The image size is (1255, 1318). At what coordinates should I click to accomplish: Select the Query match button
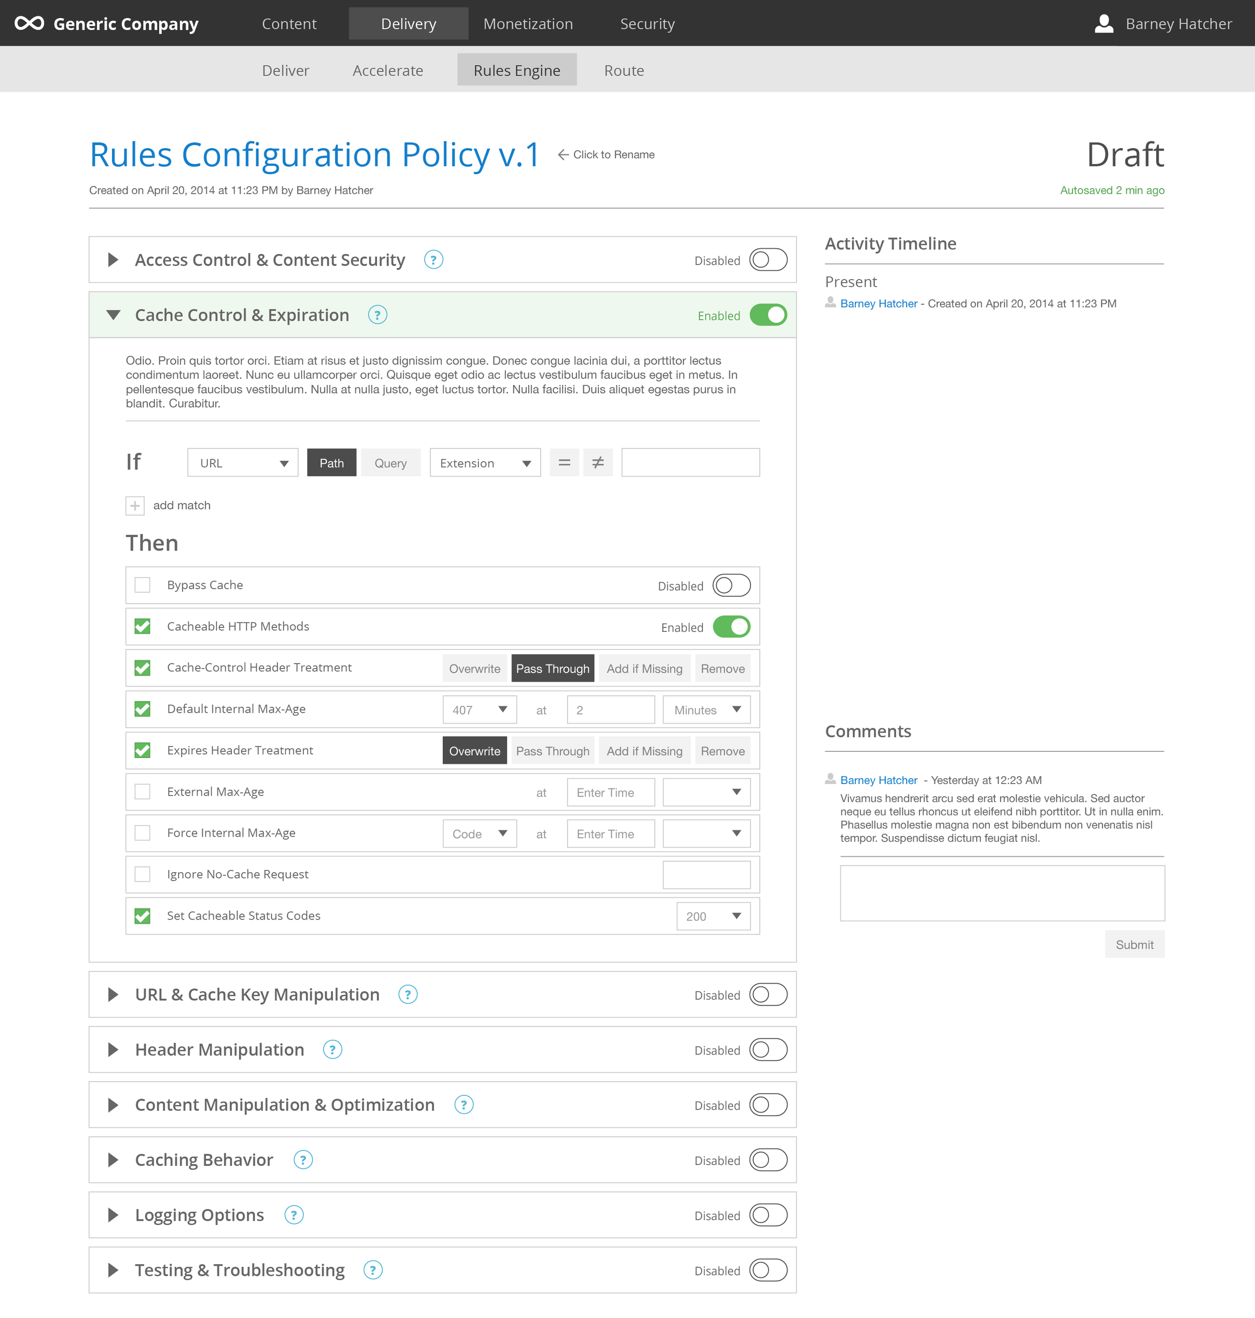coord(391,463)
